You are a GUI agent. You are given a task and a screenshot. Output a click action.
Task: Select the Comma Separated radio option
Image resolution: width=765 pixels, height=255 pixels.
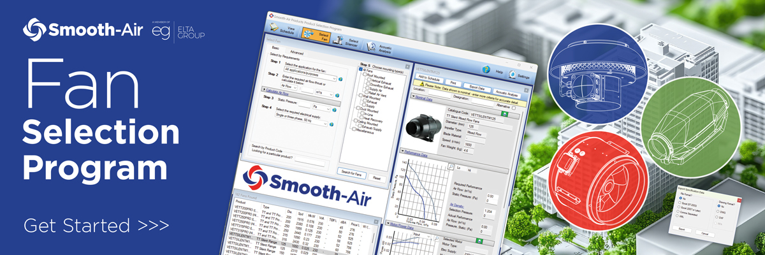(x=678, y=211)
